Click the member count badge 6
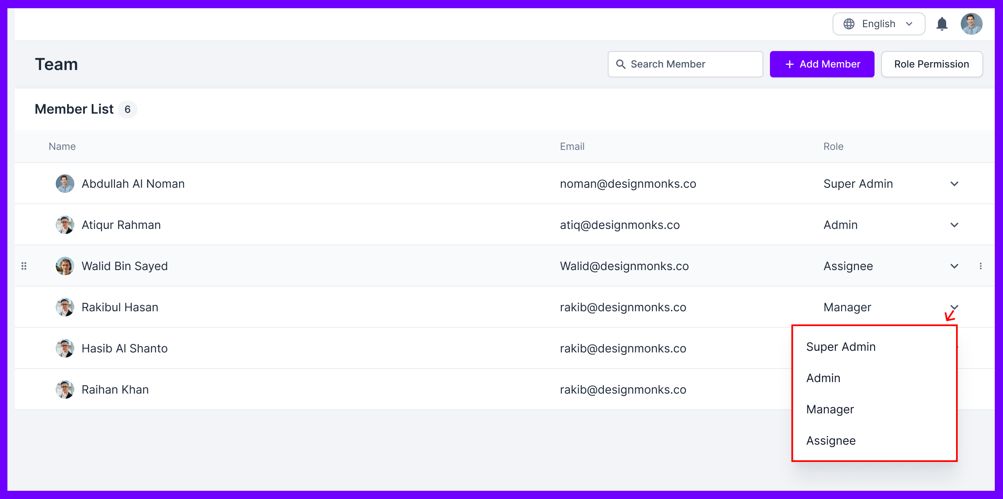 [x=128, y=110]
